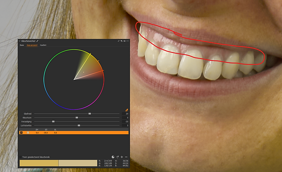Image resolution: width=282 pixels, height=172 pixels.
Task: Click the Kleurtoon value field showing 0
Action: tap(125, 118)
